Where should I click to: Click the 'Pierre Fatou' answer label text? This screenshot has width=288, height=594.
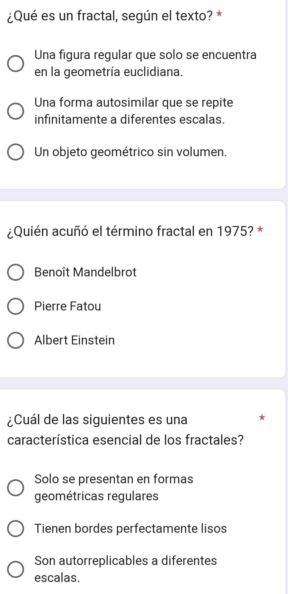(x=68, y=306)
